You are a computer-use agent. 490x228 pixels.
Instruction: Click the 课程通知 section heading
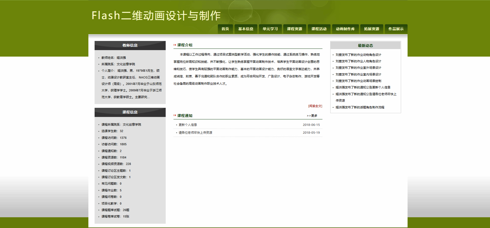[x=185, y=116]
